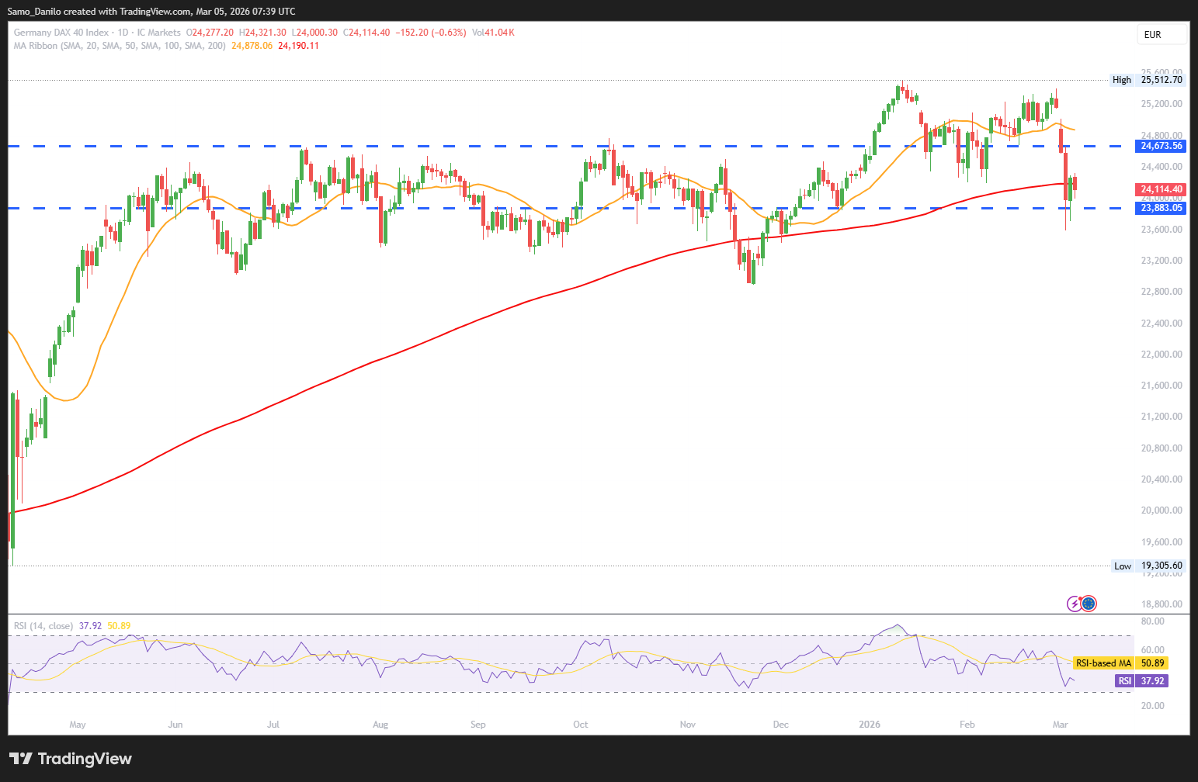Click the TradingView logo at bottom left
This screenshot has height=782, width=1198.
pyautogui.click(x=71, y=759)
